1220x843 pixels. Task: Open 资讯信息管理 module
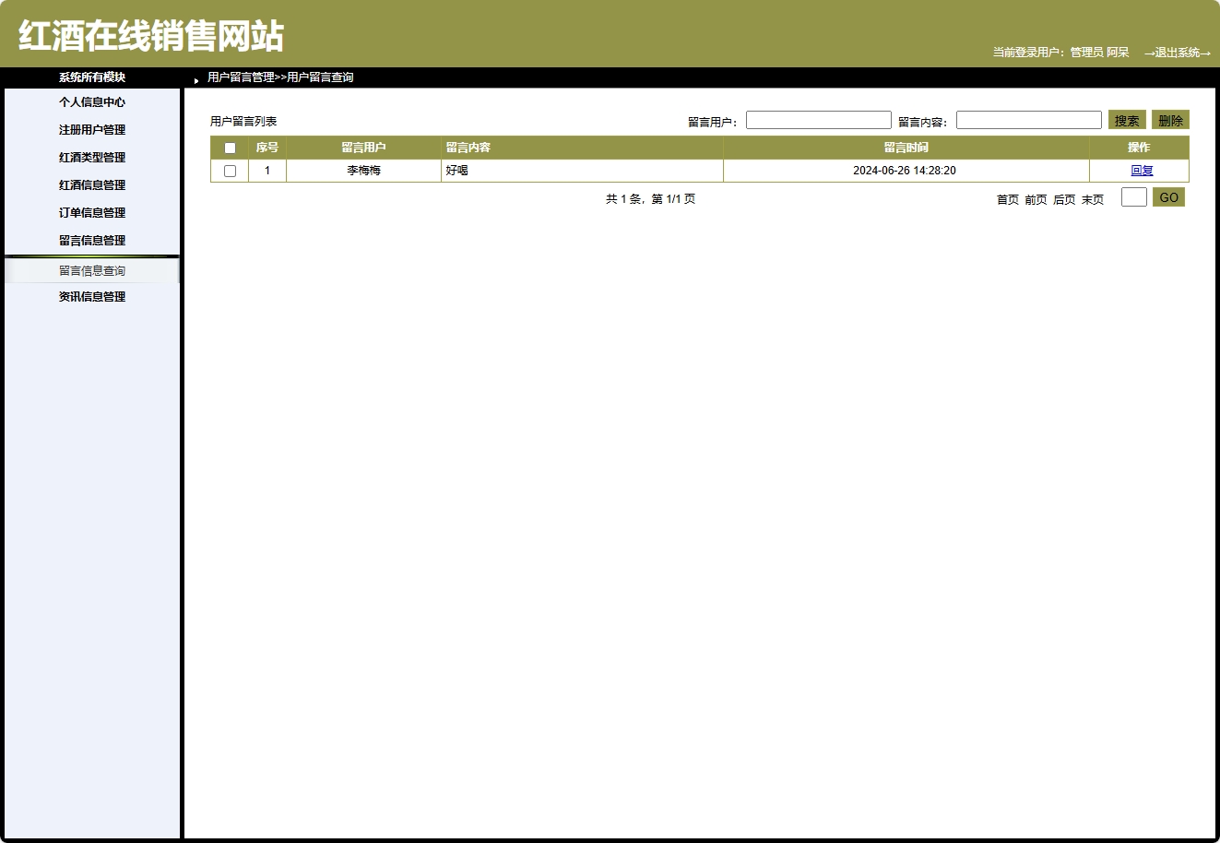tap(91, 296)
